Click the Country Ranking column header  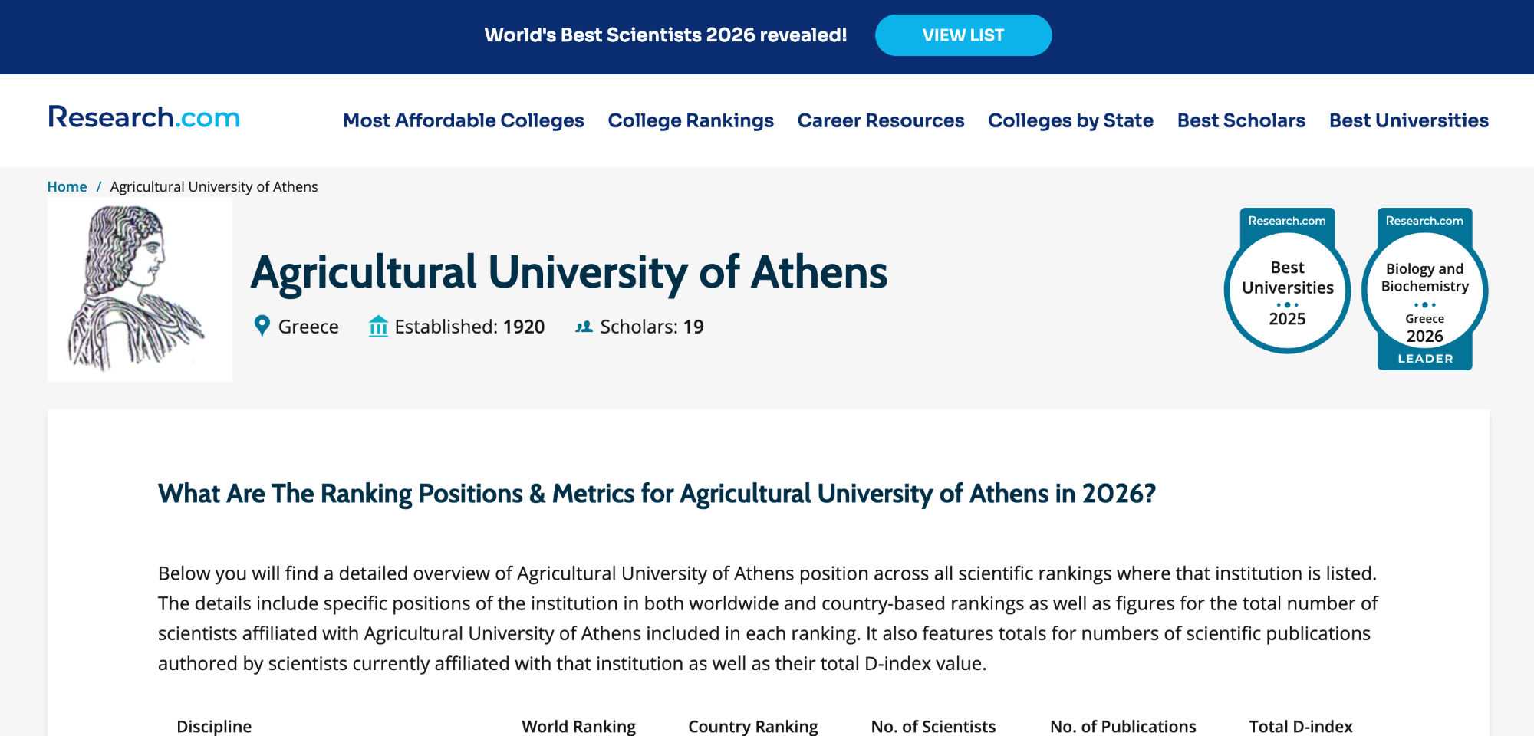tap(753, 726)
